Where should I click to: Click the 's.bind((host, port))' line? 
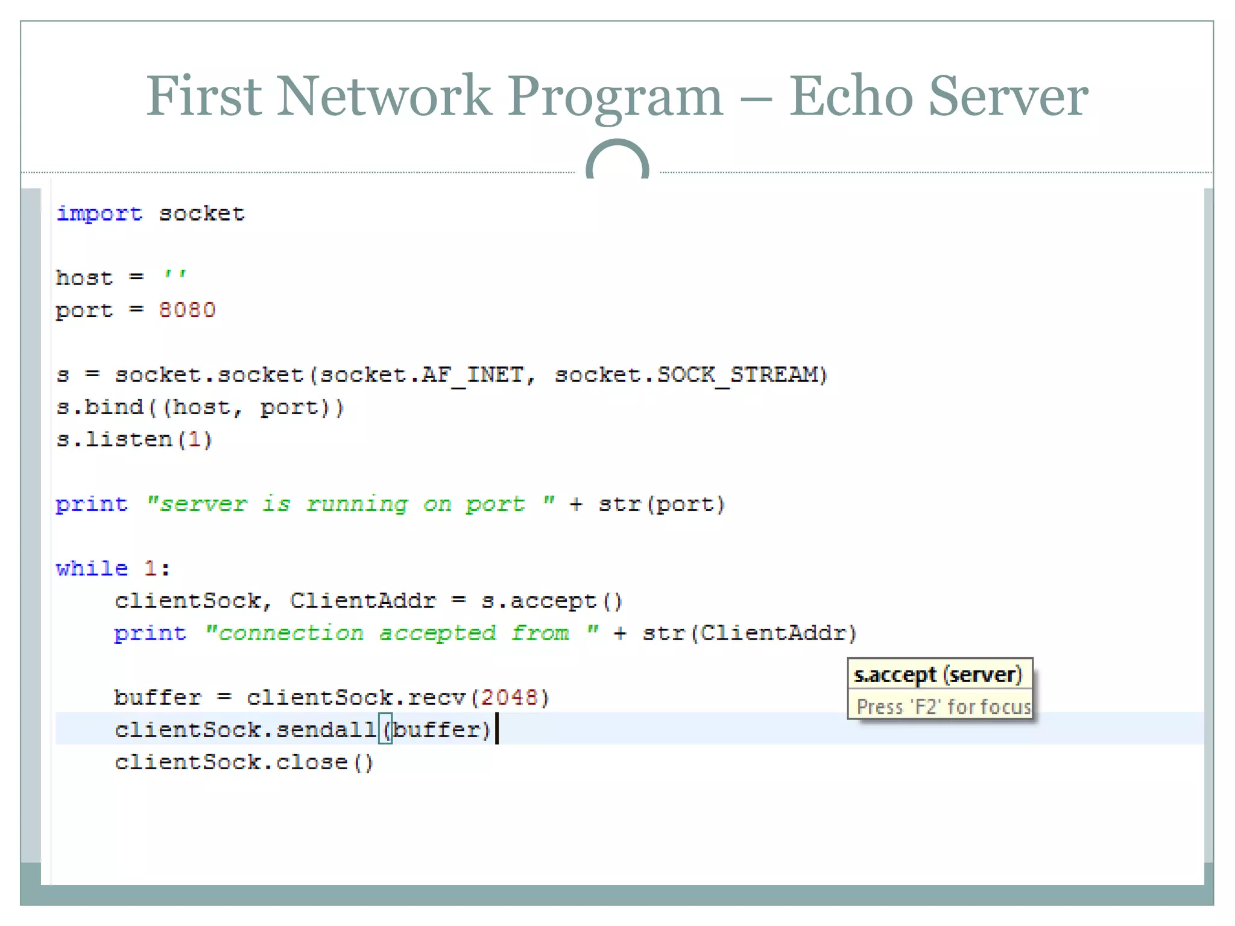point(200,408)
